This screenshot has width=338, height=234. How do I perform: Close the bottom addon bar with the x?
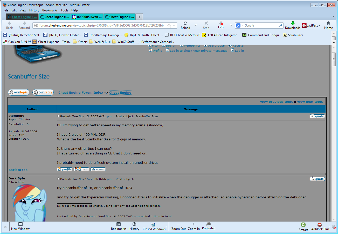coord(5,227)
